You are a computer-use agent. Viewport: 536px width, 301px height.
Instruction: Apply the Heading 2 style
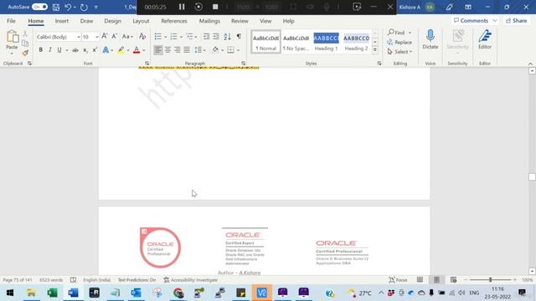(356, 42)
